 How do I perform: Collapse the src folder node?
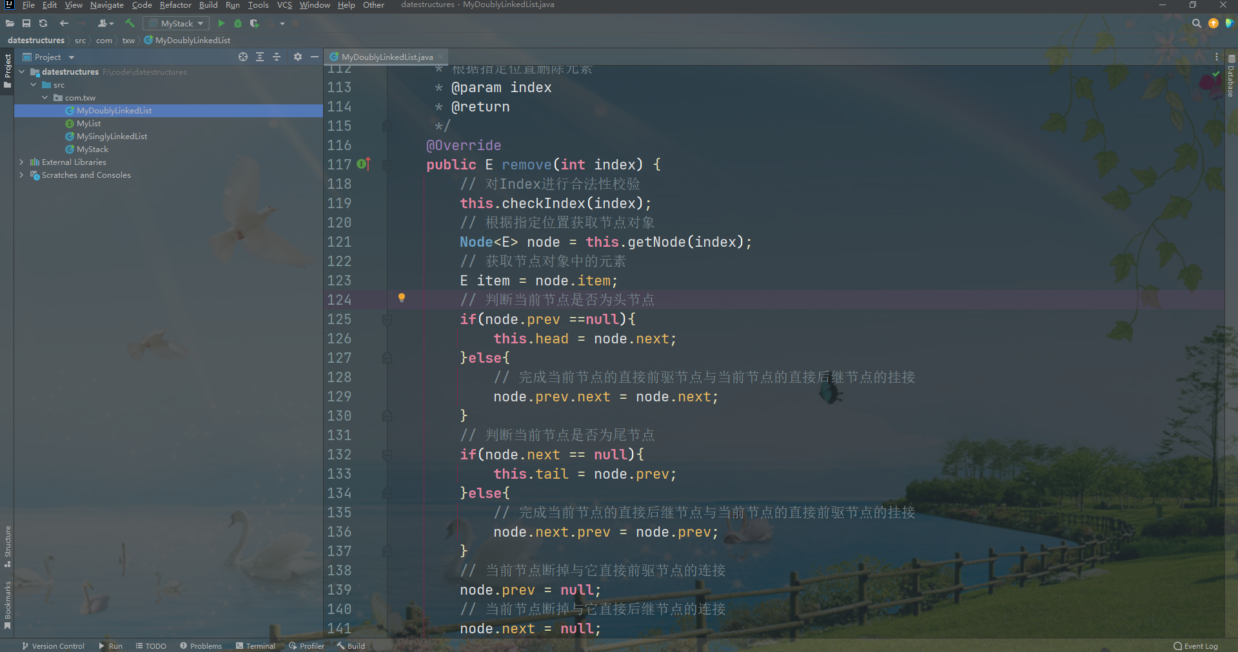pos(34,84)
